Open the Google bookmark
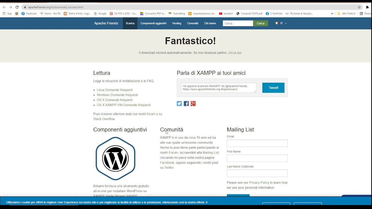Image resolution: width=372 pixels, height=209 pixels. pos(100,14)
